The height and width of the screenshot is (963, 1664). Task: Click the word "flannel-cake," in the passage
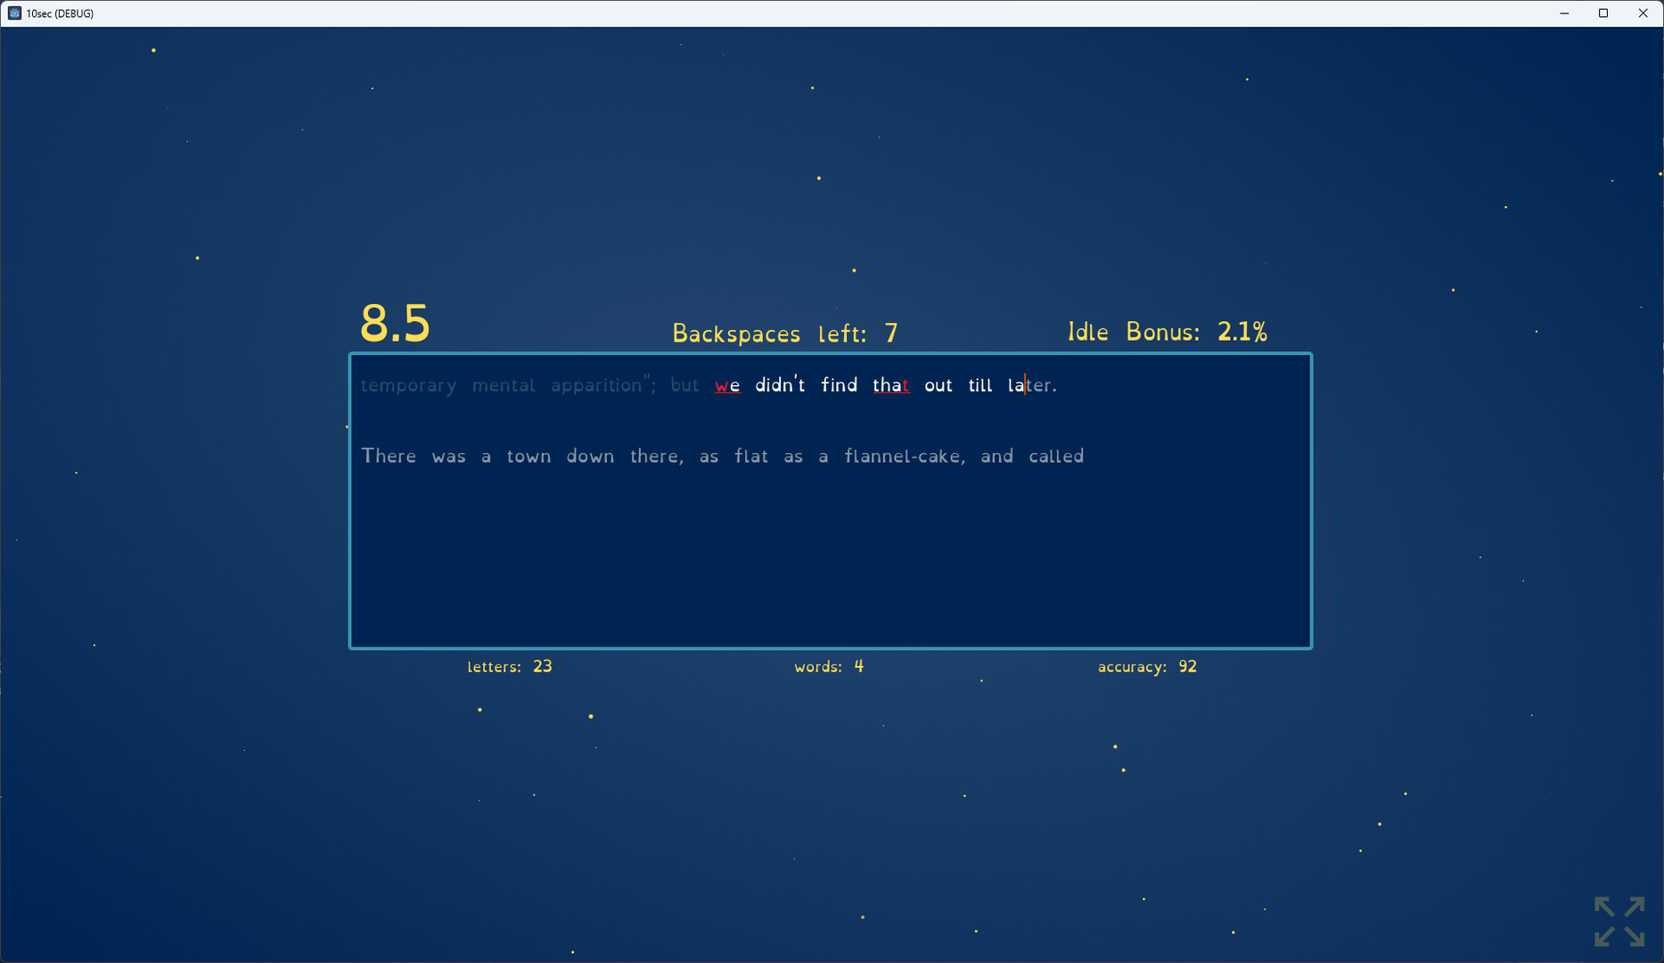904,457
